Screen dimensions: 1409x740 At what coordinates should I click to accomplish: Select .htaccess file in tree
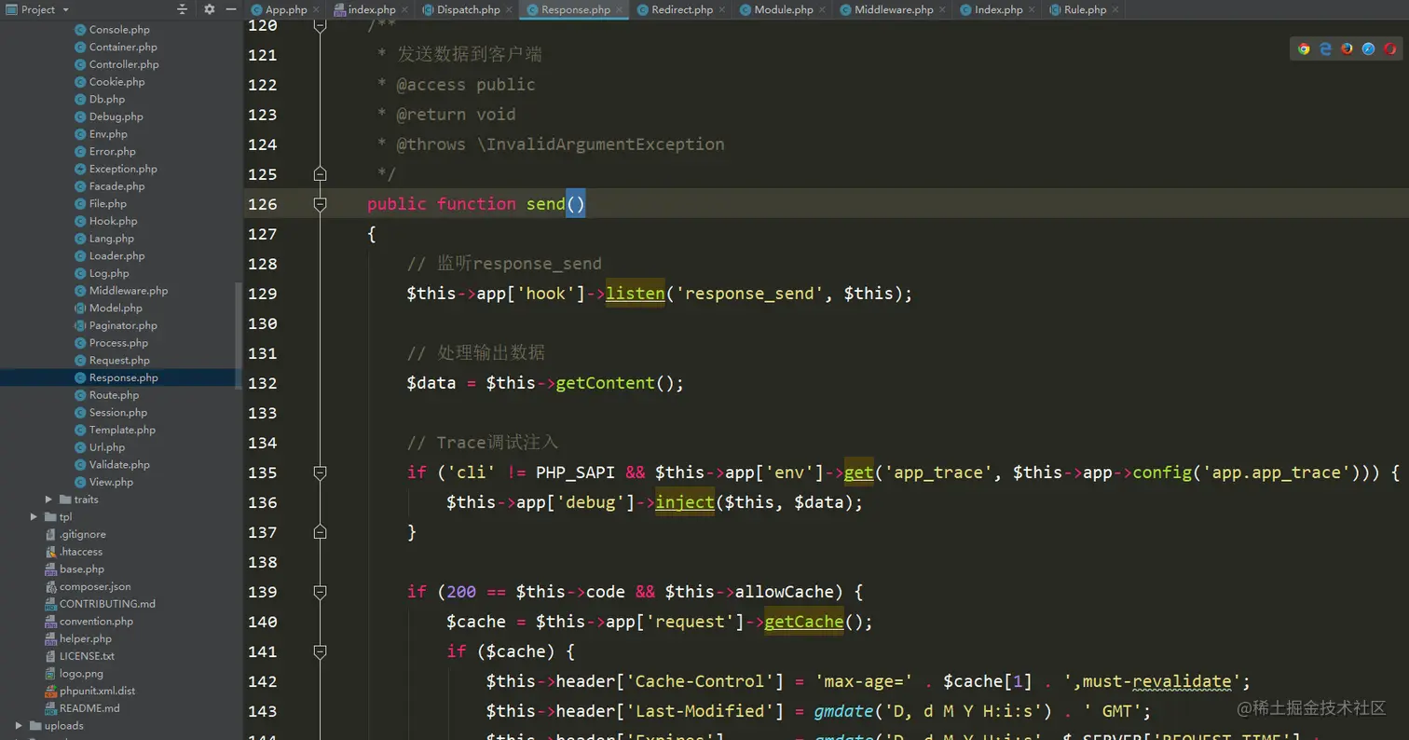coord(81,552)
